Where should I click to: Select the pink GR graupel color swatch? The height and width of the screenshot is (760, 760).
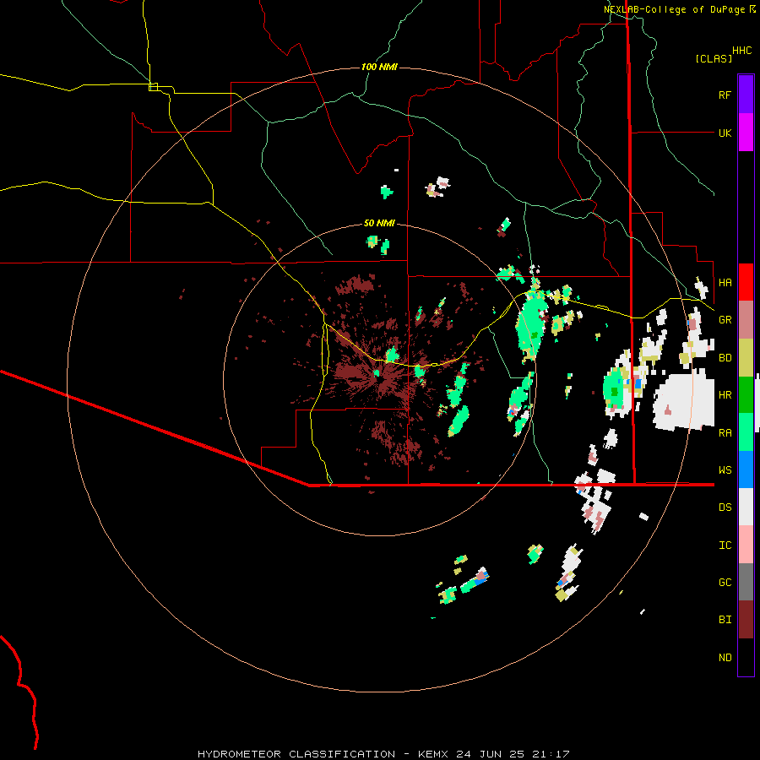coord(746,320)
